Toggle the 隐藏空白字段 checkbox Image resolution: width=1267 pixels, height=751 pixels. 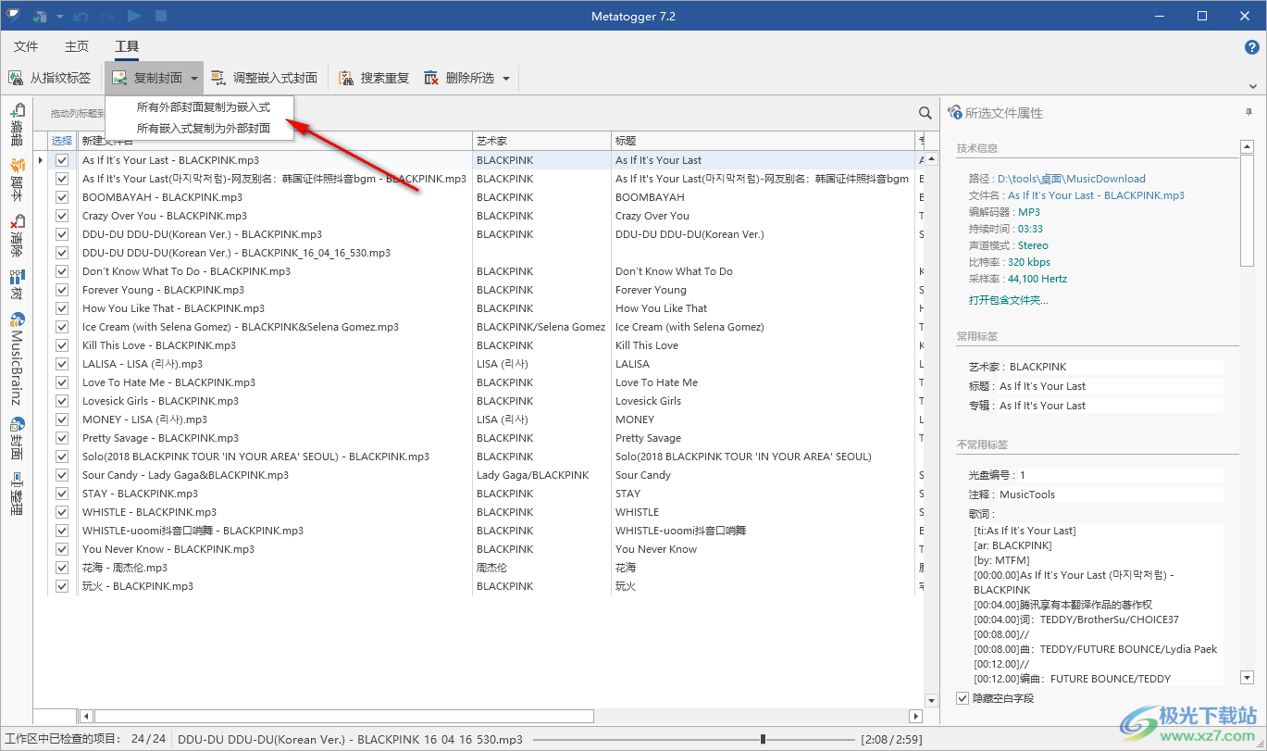pos(963,698)
